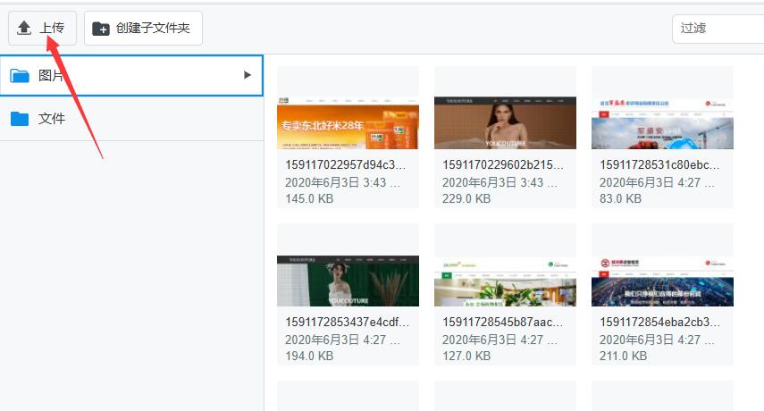
Task: Click file name 1591172854eba2cb3...
Action: click(x=660, y=322)
